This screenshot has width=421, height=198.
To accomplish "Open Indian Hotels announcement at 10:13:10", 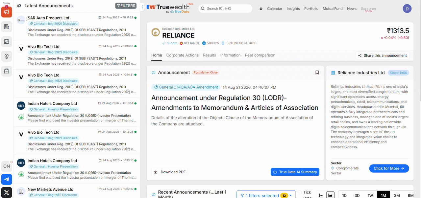I will pyautogui.click(x=77, y=169).
